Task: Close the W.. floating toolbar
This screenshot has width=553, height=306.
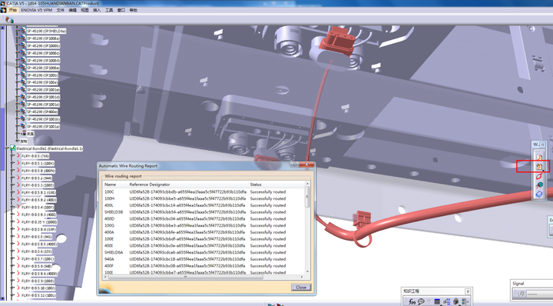Action: coord(543,145)
